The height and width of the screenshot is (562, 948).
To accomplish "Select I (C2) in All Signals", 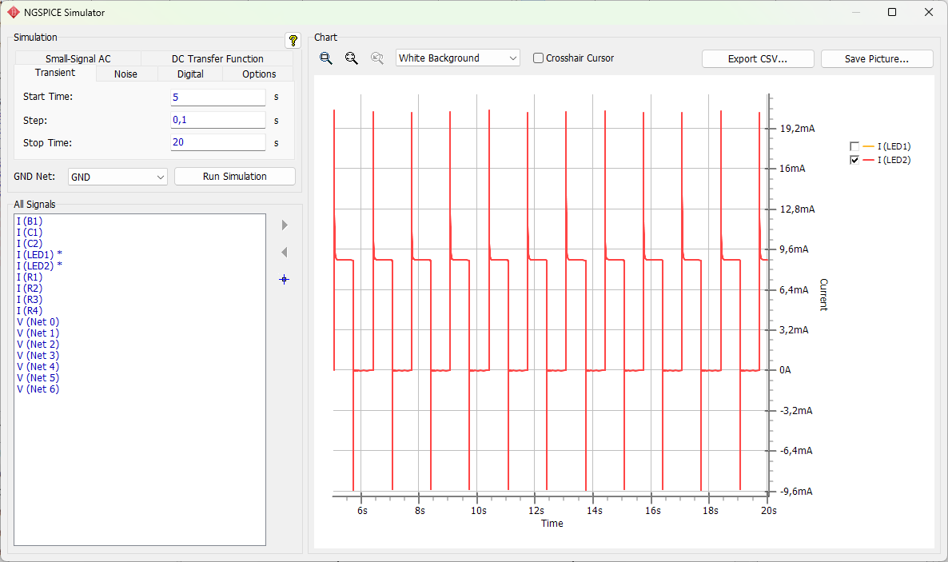I will pos(30,244).
